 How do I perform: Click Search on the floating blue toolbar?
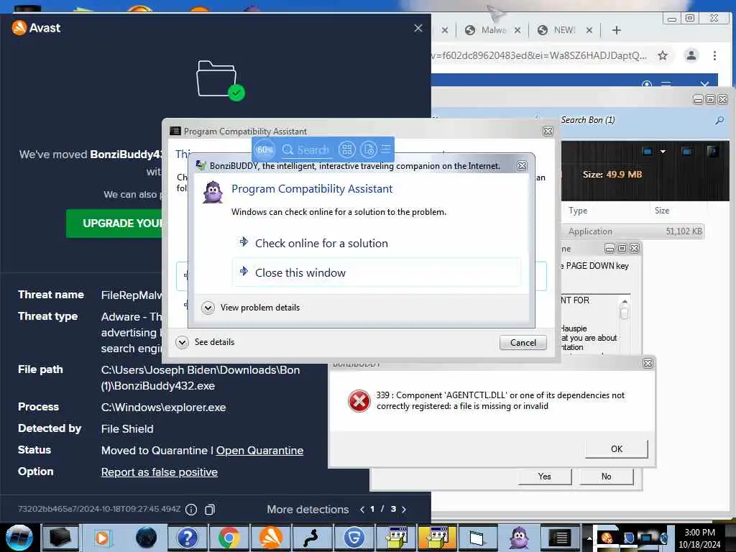306,149
